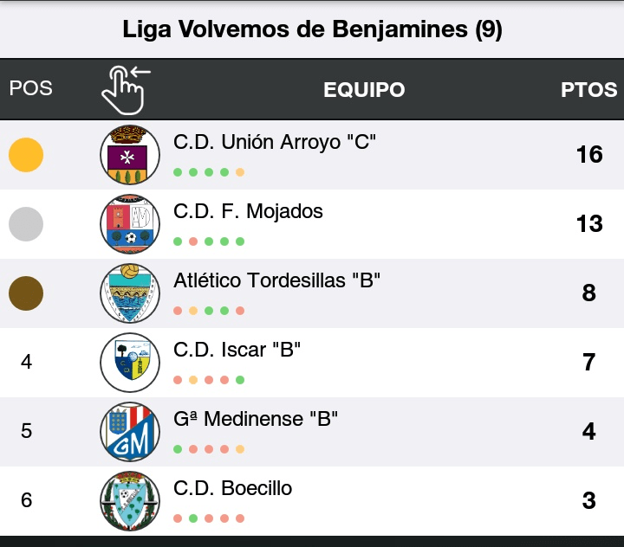Image resolution: width=624 pixels, height=547 pixels.
Task: Click C.D. F. Mojados club crest
Action: [x=130, y=224]
